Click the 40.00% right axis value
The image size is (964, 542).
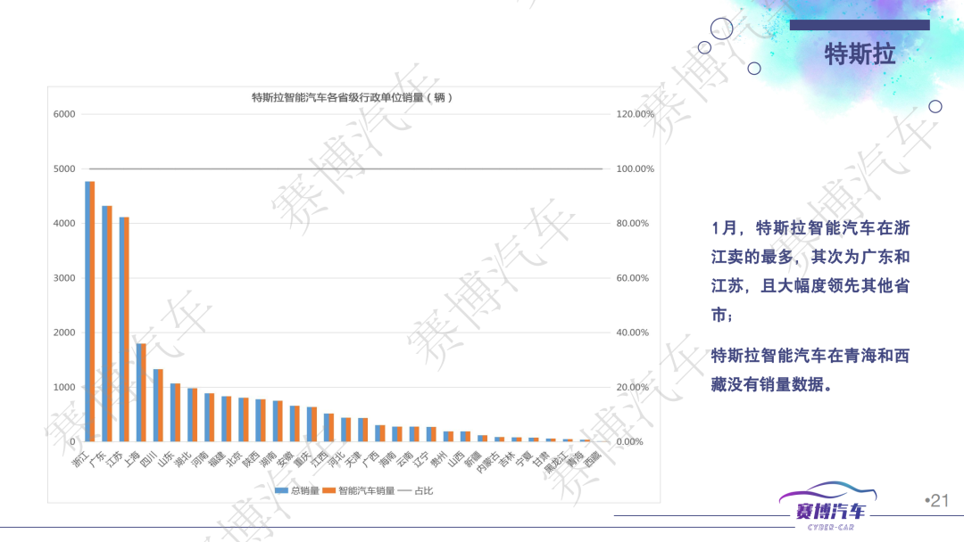pyautogui.click(x=633, y=333)
